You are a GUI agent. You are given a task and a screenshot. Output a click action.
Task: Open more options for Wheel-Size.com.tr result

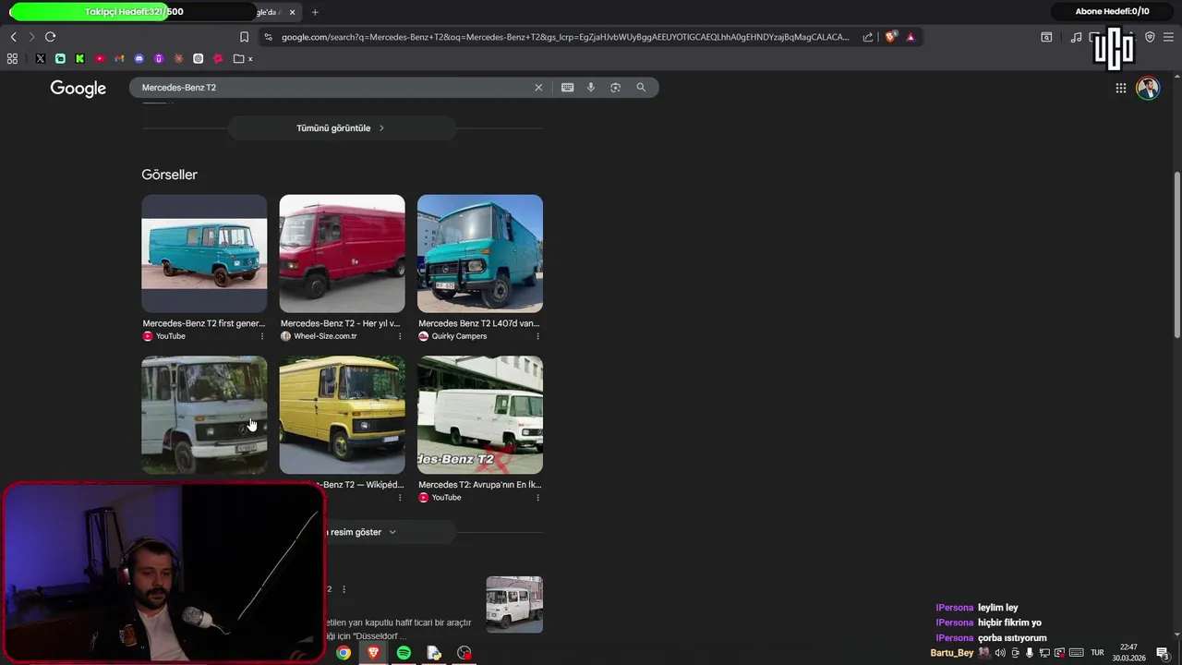point(400,336)
